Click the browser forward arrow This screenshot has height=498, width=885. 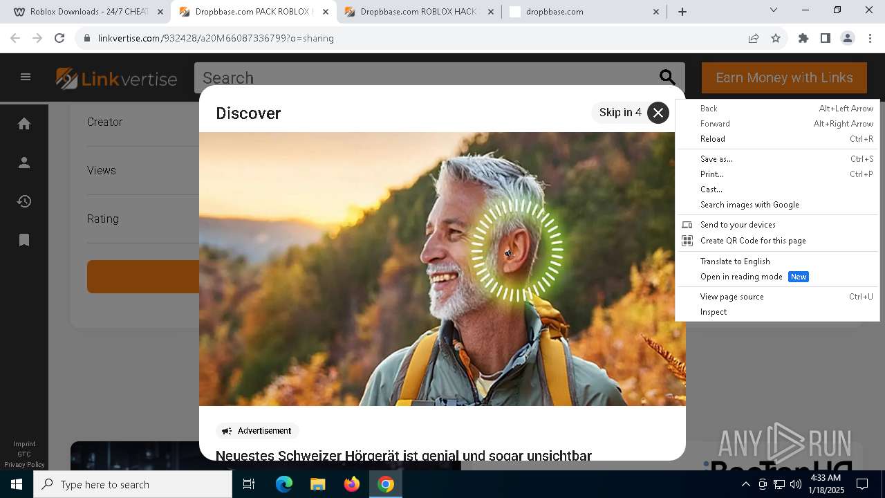pyautogui.click(x=37, y=38)
